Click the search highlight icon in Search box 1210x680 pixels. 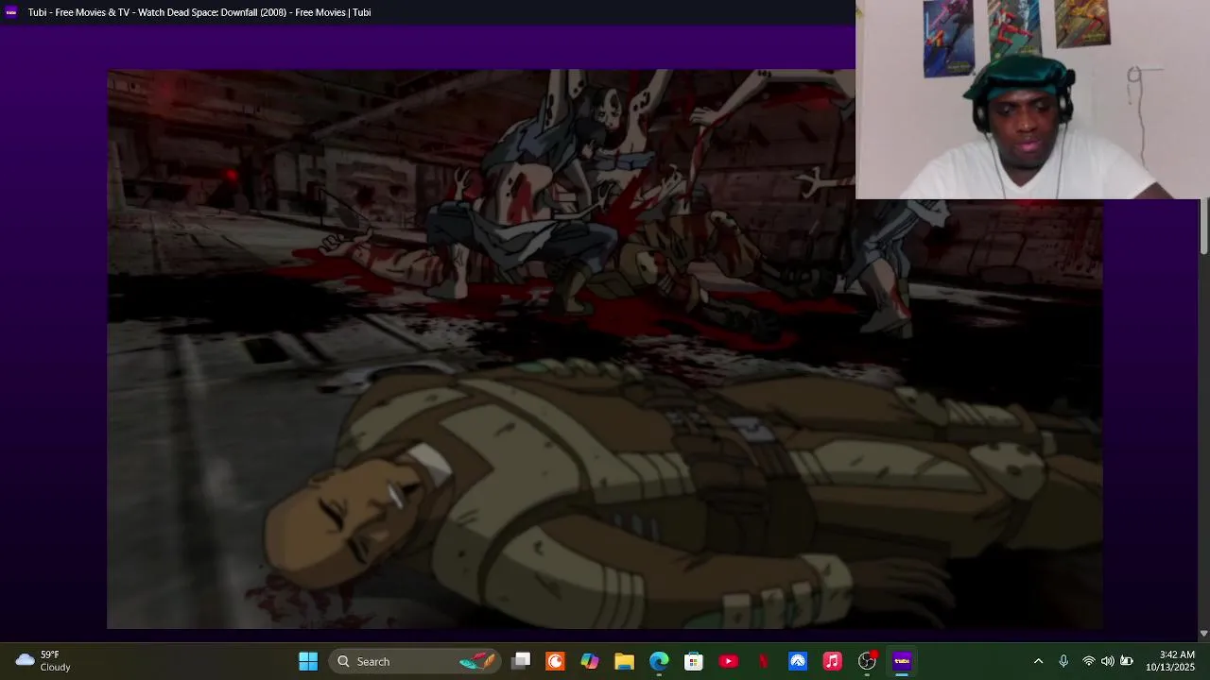coord(477,661)
